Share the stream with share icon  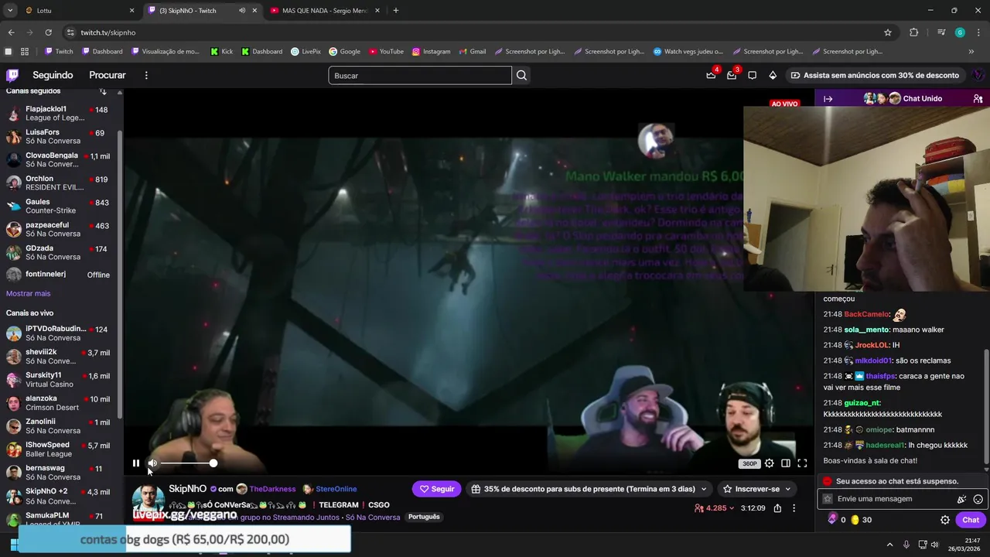(777, 508)
